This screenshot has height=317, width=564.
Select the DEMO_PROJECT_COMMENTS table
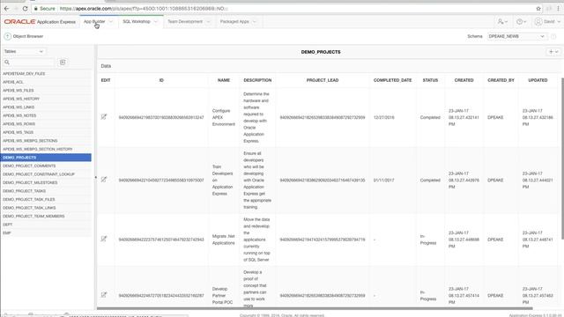[x=46, y=166]
